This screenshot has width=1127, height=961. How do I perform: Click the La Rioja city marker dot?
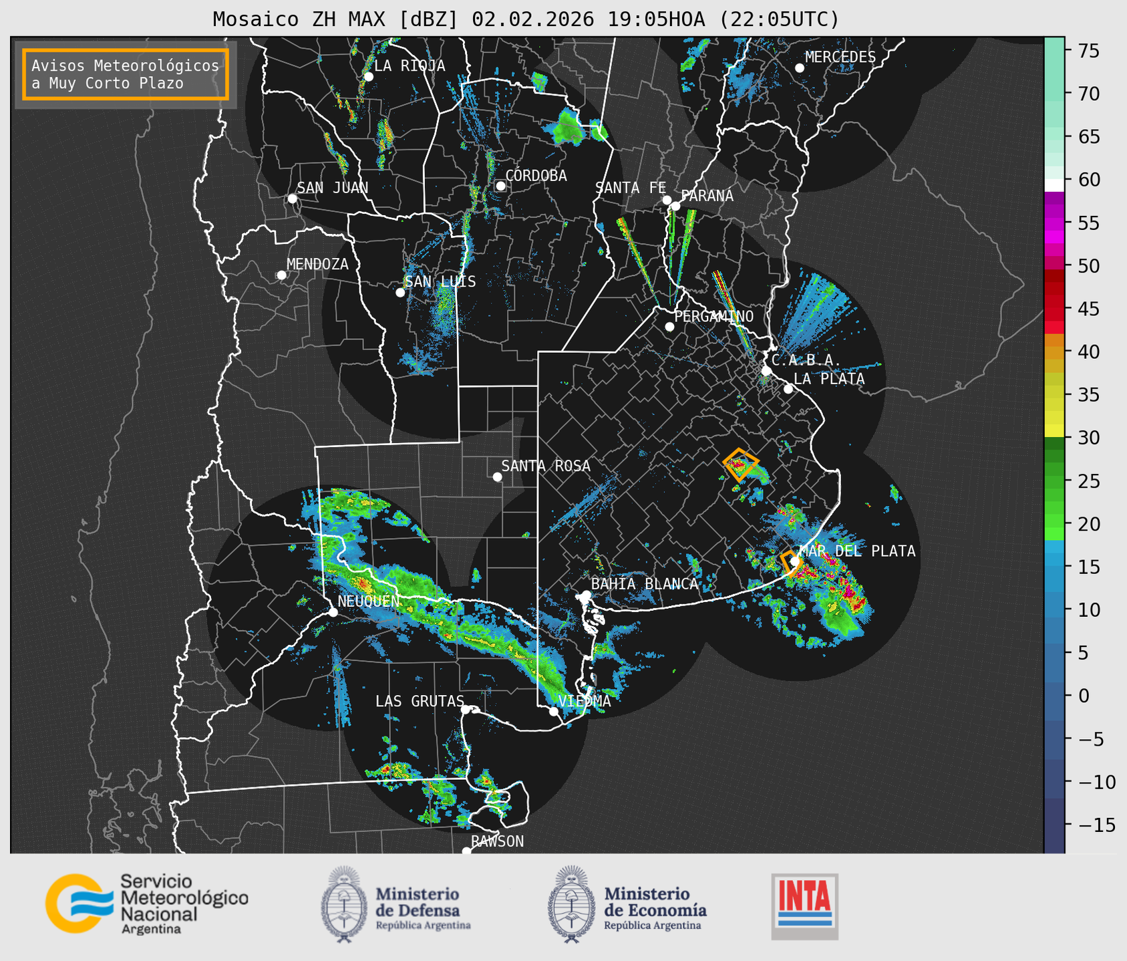coord(368,77)
